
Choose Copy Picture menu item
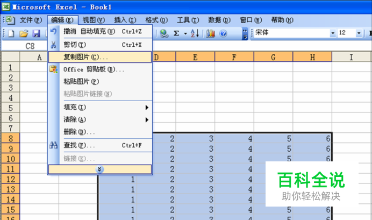pyautogui.click(x=99, y=57)
